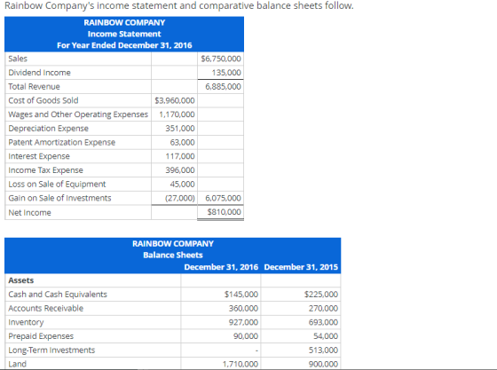Click the intro sentence about Rainbow Company's statements
The width and height of the screenshot is (497, 370).
[x=179, y=5]
